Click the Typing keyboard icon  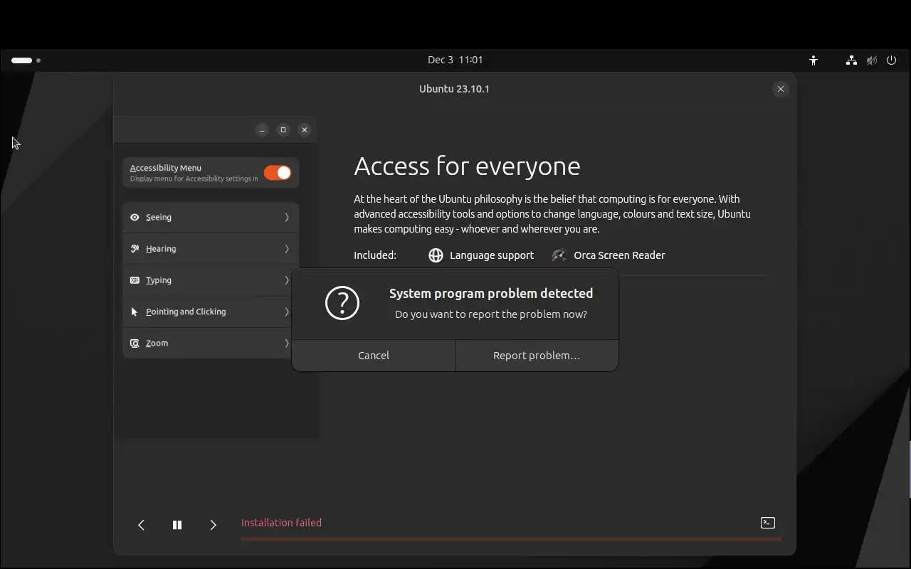click(135, 280)
